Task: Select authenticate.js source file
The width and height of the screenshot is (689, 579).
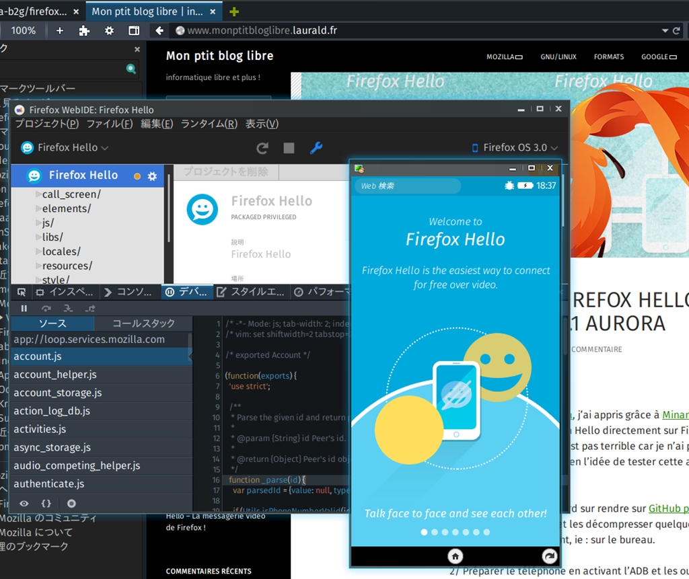Action: pyautogui.click(x=102, y=484)
